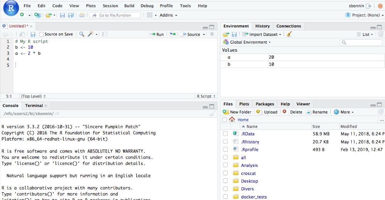This screenshot has height=200, width=385.
Task: Select the .Rprofile file checkbox
Action: 225,149
